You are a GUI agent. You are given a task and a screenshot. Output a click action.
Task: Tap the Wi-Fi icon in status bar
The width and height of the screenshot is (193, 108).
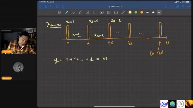tap(178, 2)
